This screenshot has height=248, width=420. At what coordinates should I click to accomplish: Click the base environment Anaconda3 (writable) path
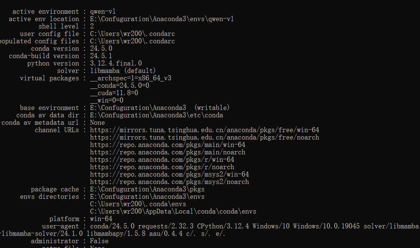tap(160, 108)
